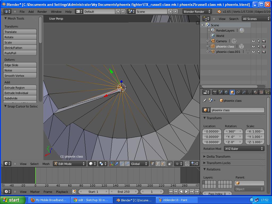
Task: Hide the phoenix class object with eye toggle
Action: click(253, 46)
